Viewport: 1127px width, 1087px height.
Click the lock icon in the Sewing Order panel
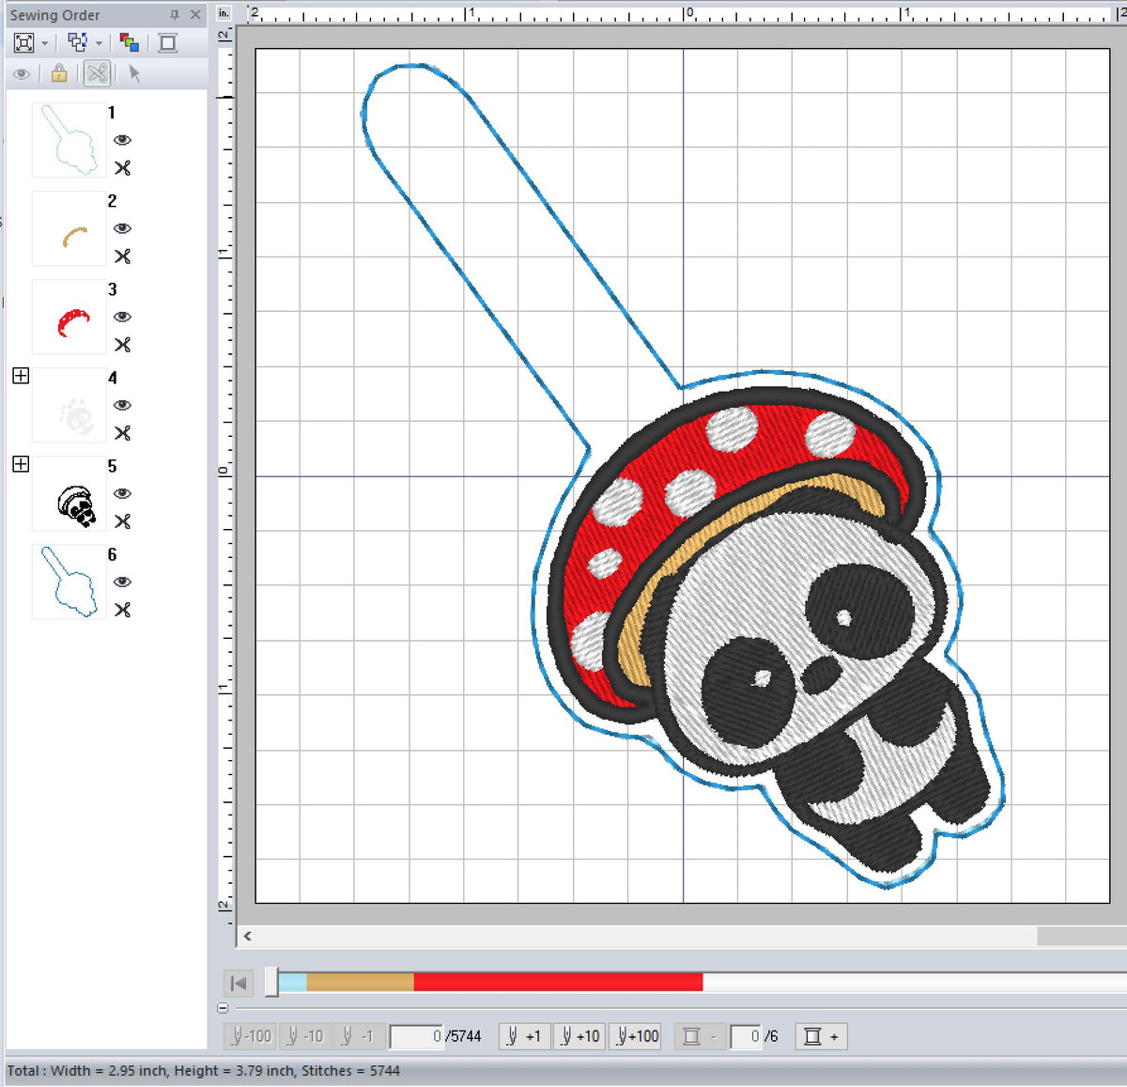point(58,73)
